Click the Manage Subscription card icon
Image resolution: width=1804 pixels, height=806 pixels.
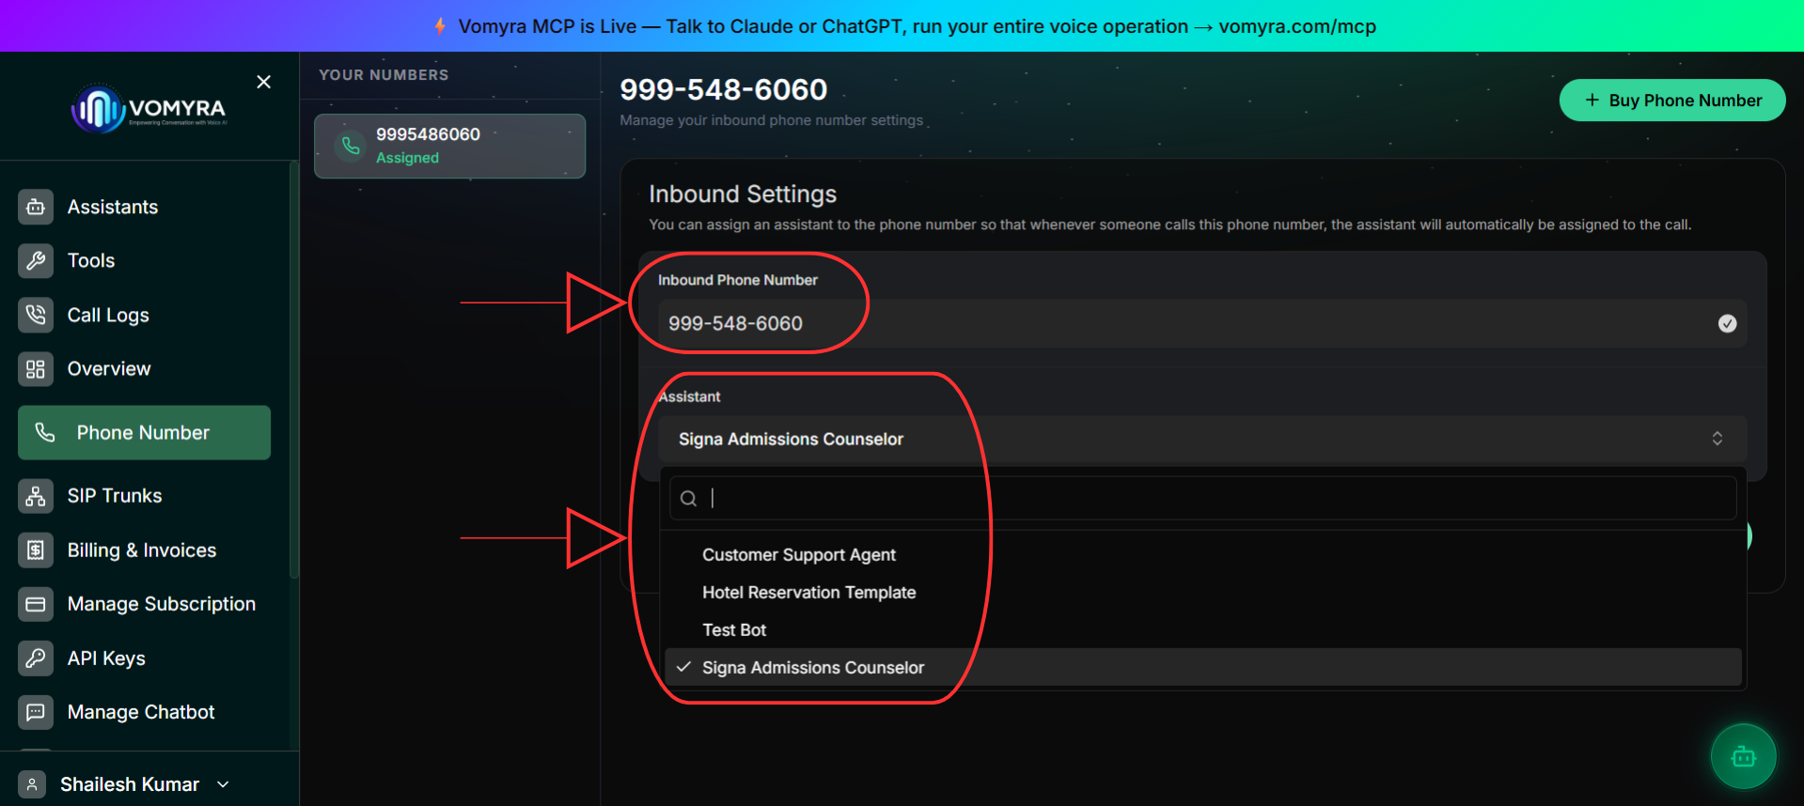tap(36, 604)
